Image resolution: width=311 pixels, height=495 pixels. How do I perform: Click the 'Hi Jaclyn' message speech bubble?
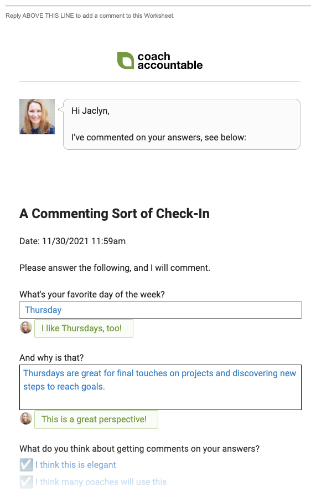tap(182, 124)
